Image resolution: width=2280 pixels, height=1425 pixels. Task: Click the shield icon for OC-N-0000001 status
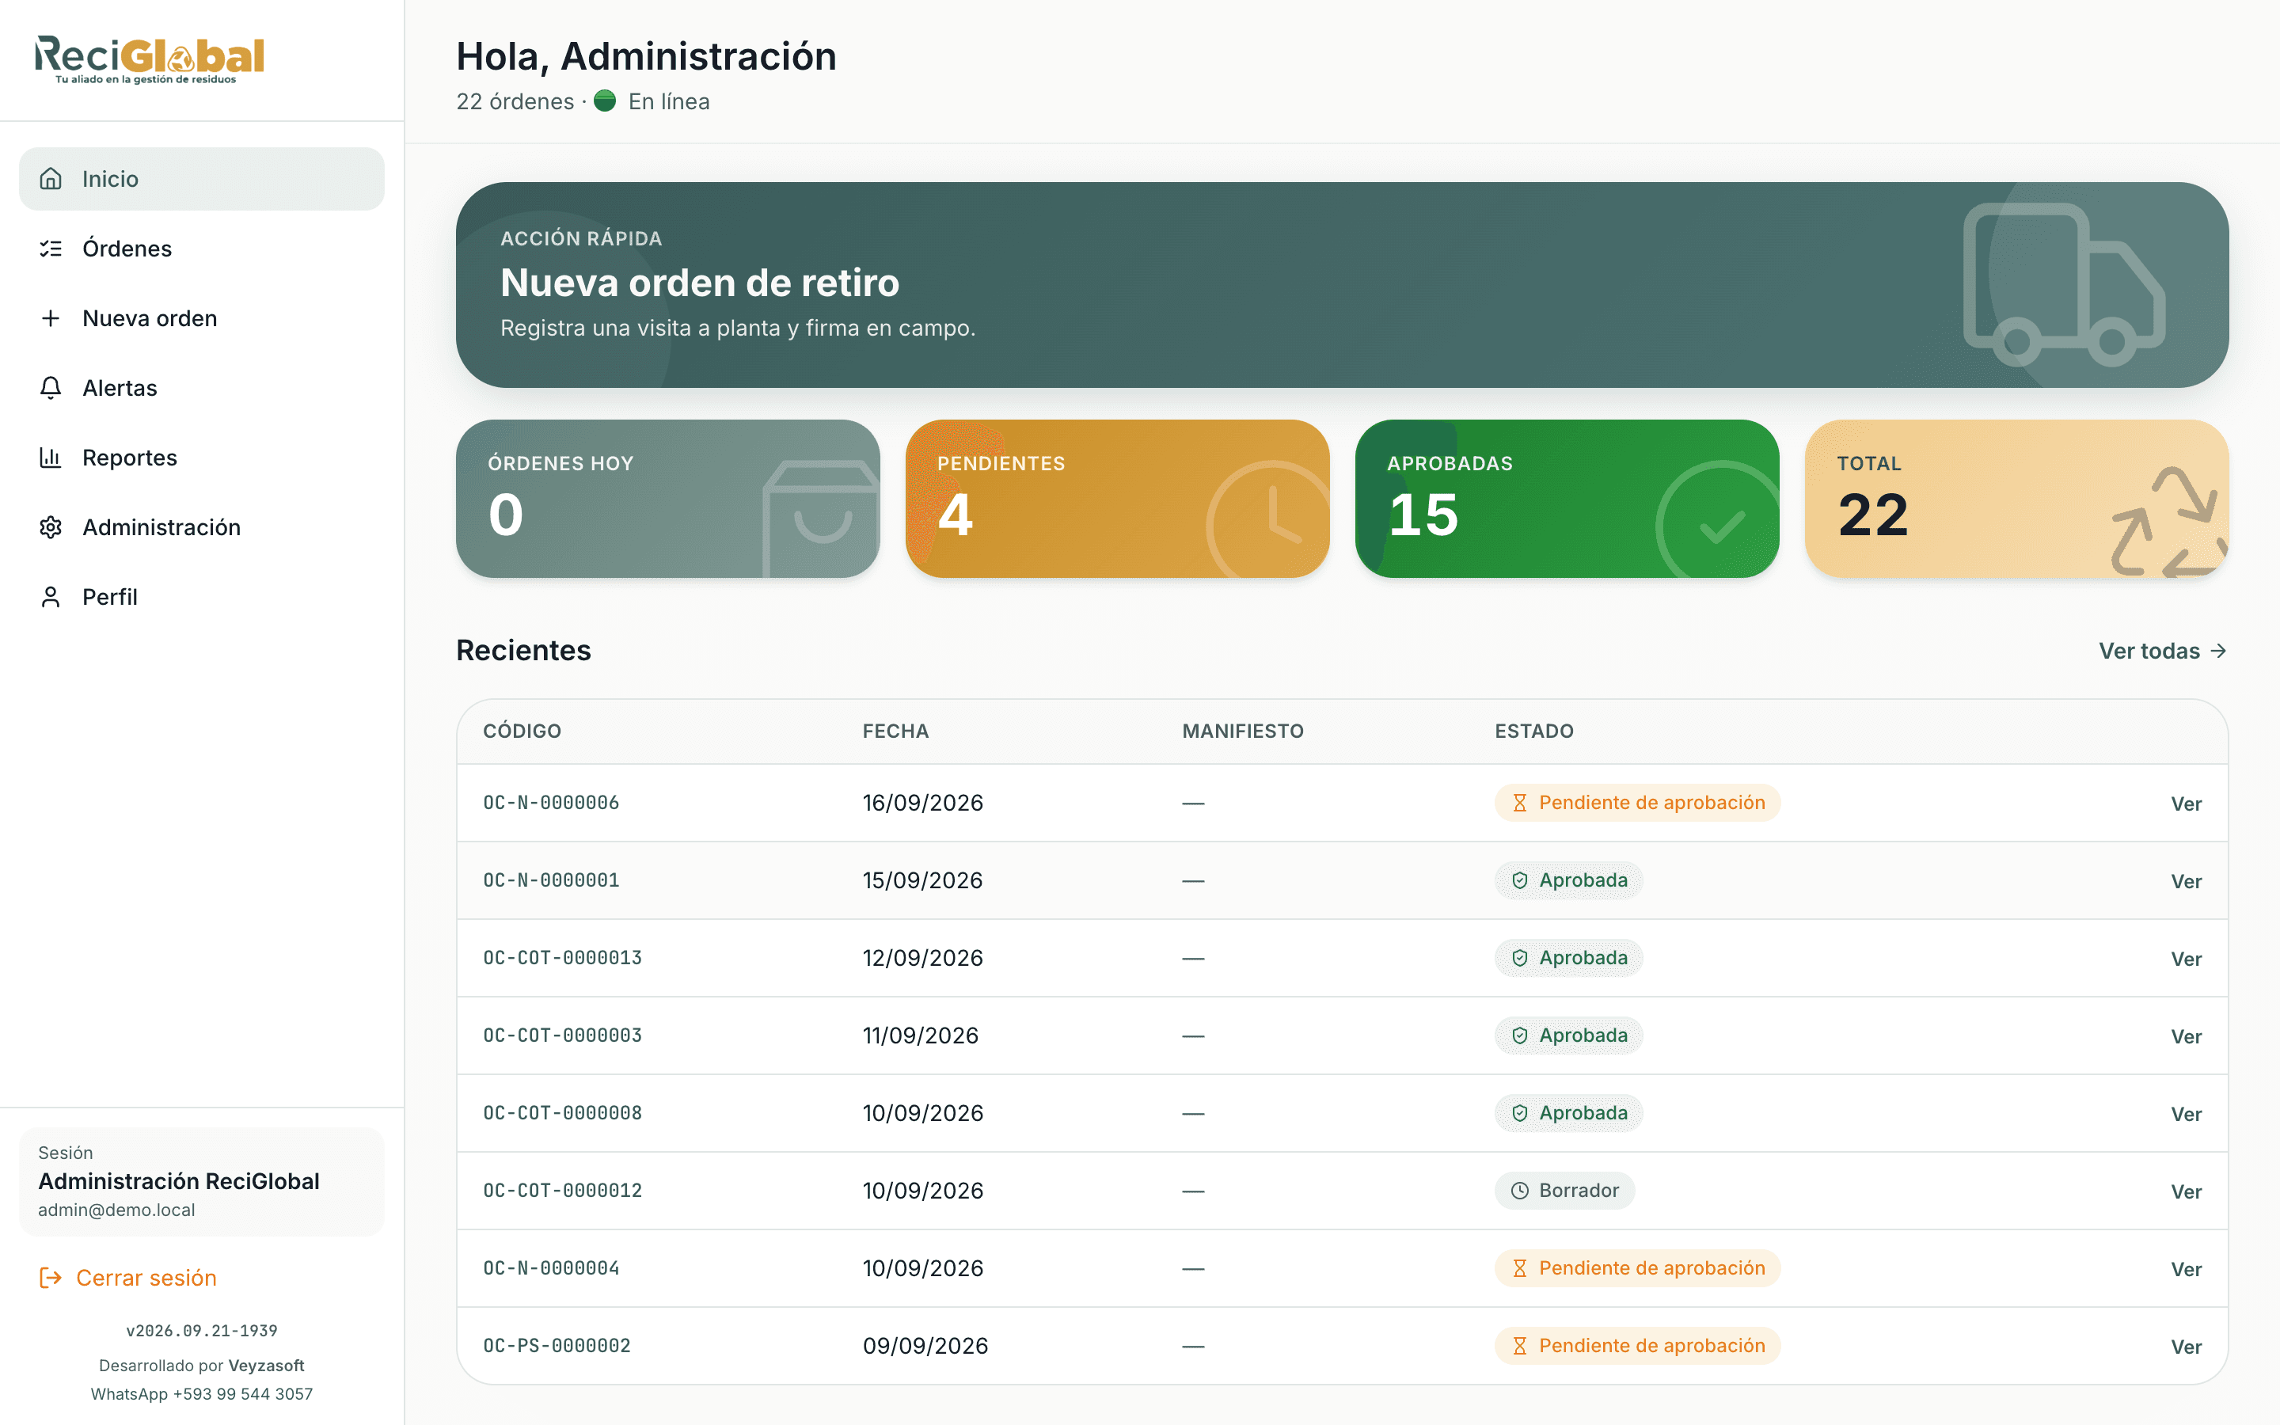pos(1520,880)
